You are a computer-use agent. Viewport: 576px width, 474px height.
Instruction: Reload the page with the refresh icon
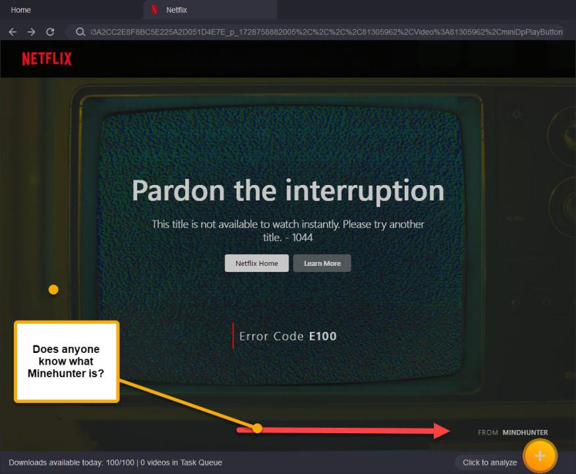pos(50,32)
